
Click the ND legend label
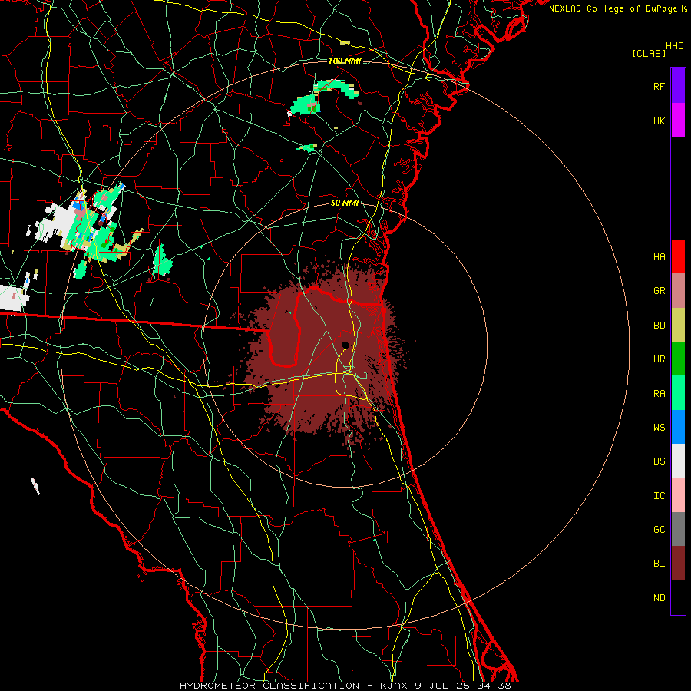tap(659, 598)
